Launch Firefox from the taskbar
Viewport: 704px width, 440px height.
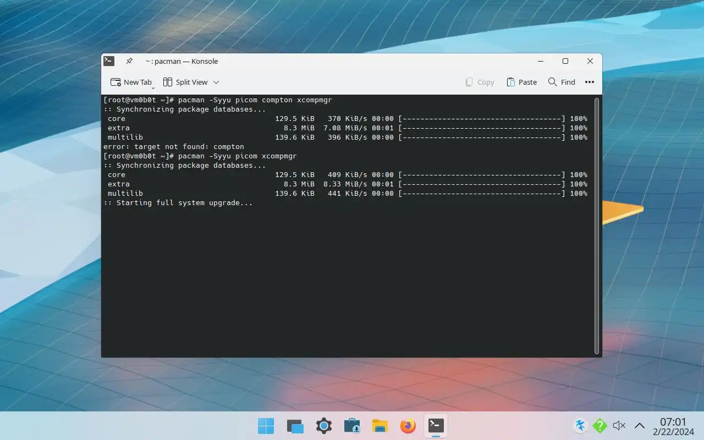coord(408,426)
